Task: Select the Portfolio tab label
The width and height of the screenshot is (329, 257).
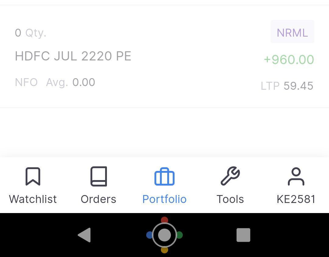Action: (x=164, y=199)
